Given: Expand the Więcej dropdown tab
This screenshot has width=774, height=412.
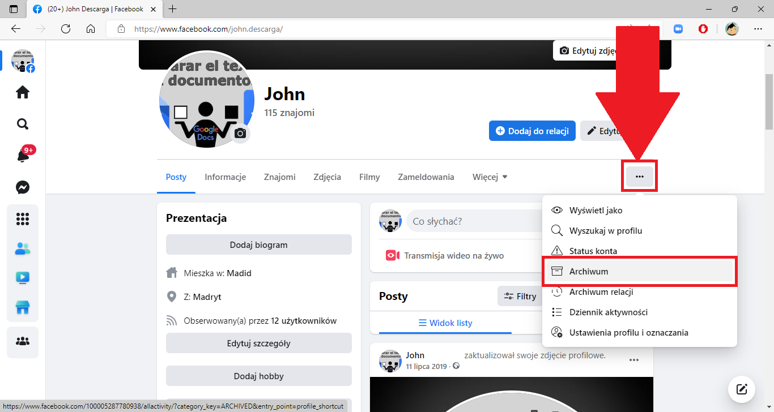Looking at the screenshot, I should click(x=490, y=177).
